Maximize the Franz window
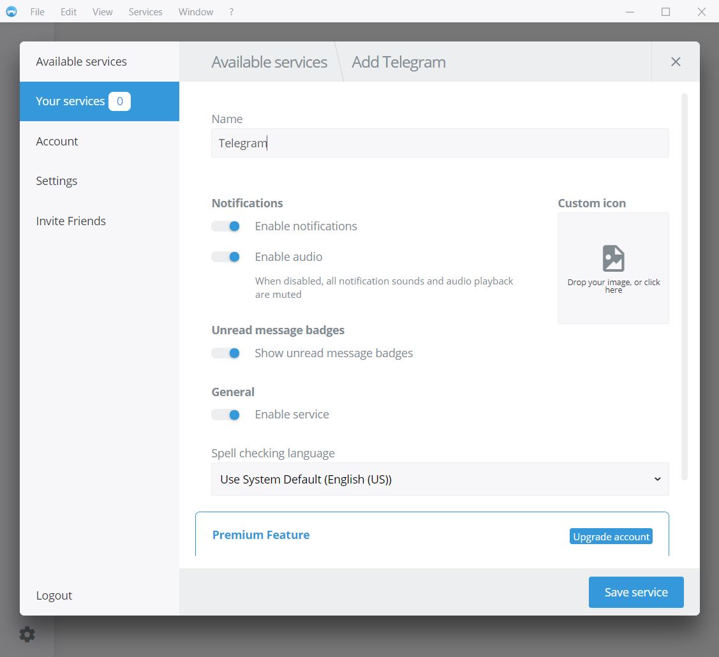719x657 pixels. coord(666,12)
